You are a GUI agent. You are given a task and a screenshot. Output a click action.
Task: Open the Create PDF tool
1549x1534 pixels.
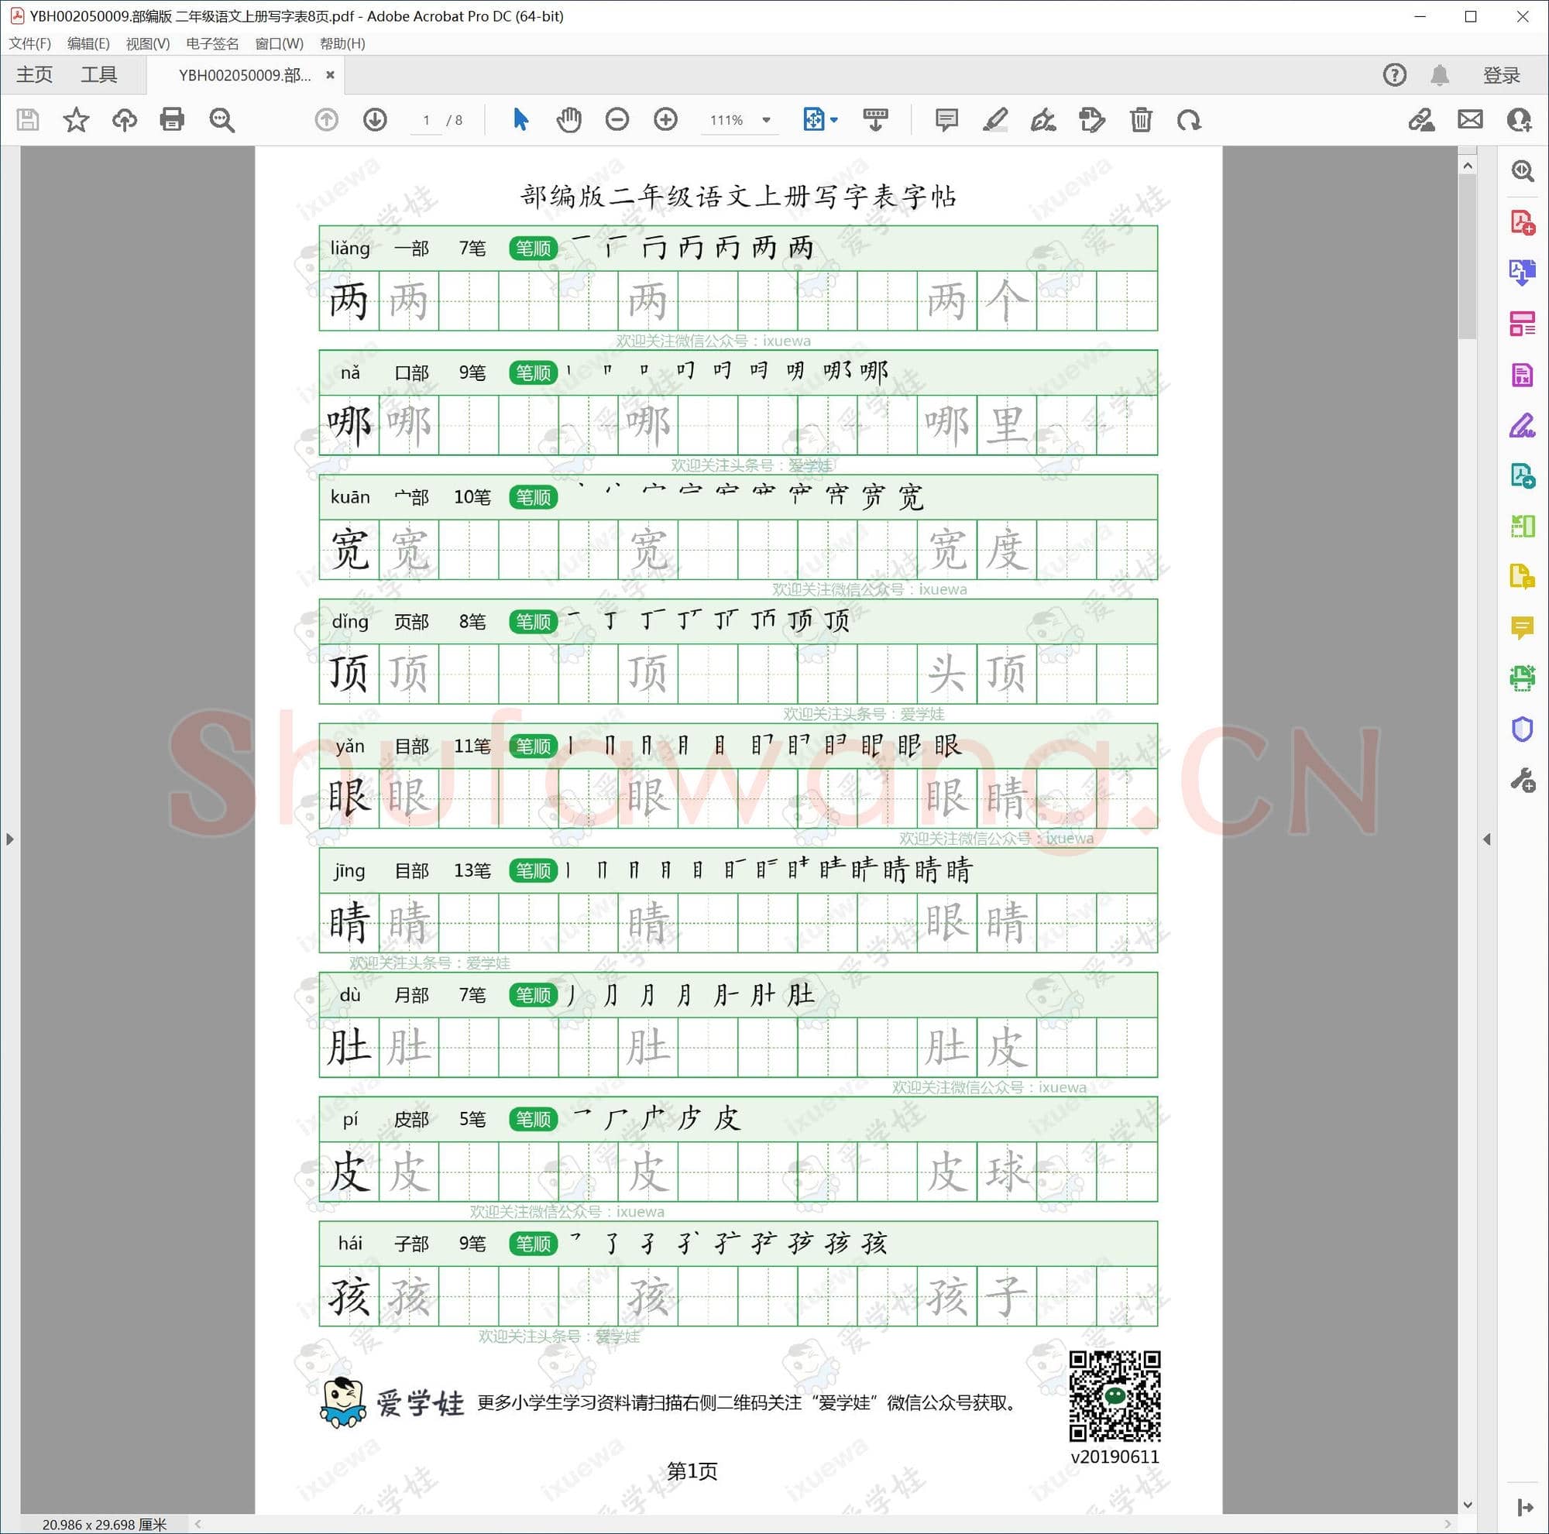click(x=1523, y=223)
